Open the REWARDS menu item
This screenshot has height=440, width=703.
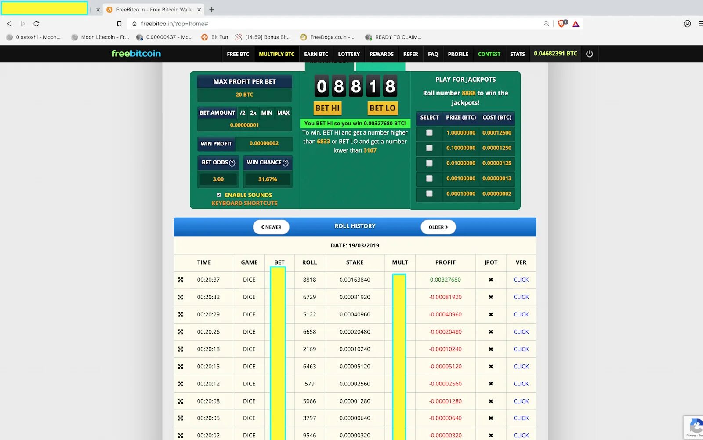coord(381,54)
